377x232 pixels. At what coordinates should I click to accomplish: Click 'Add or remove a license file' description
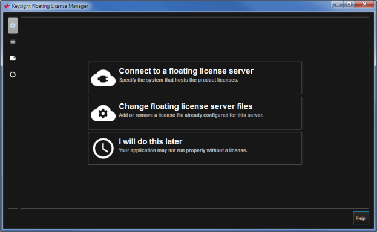(191, 115)
